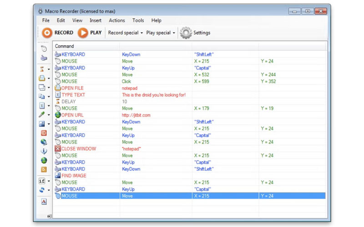Expand the 'if' statement dropdown arrow
This screenshot has width=364, height=227.
pos(49,181)
